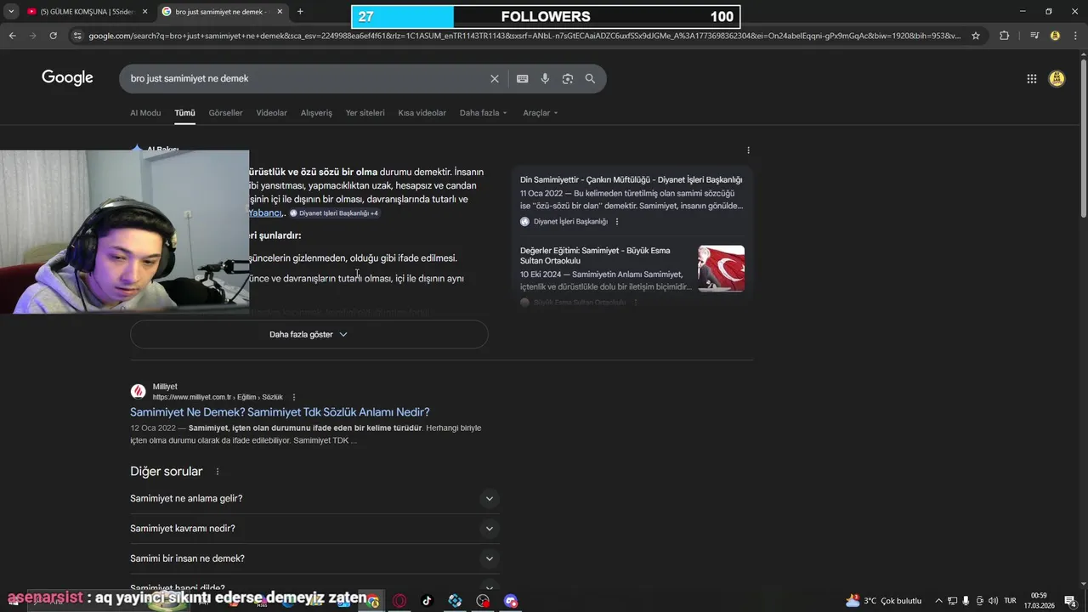
Task: Open the Kısa videolar tab
Action: 422,113
